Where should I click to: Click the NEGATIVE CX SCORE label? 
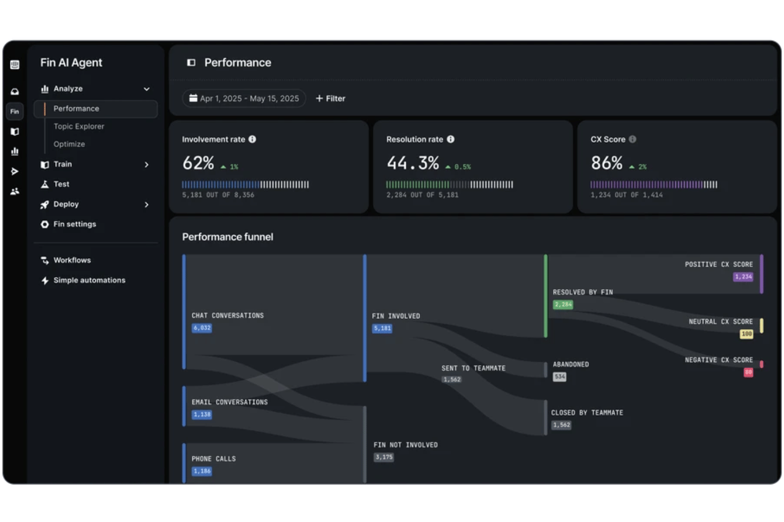tap(719, 360)
